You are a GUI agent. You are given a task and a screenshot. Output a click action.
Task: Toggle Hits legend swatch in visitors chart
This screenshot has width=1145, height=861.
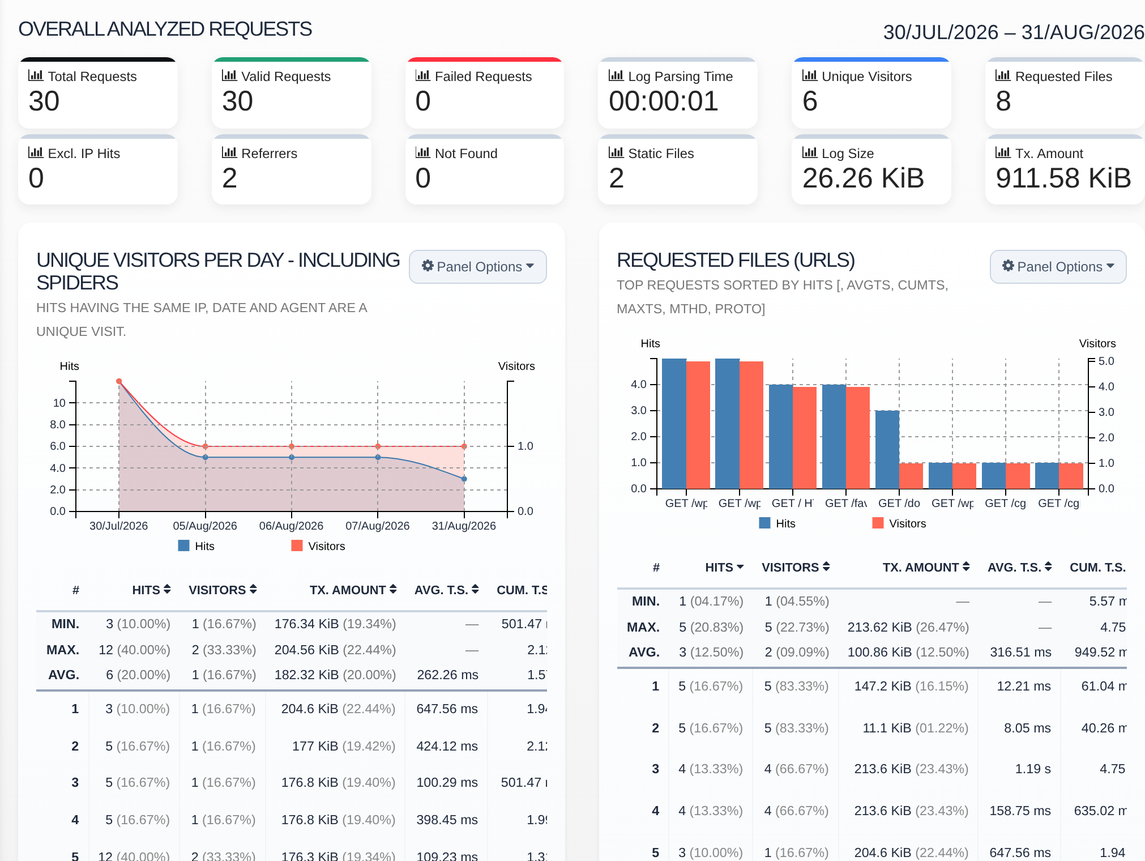183,545
